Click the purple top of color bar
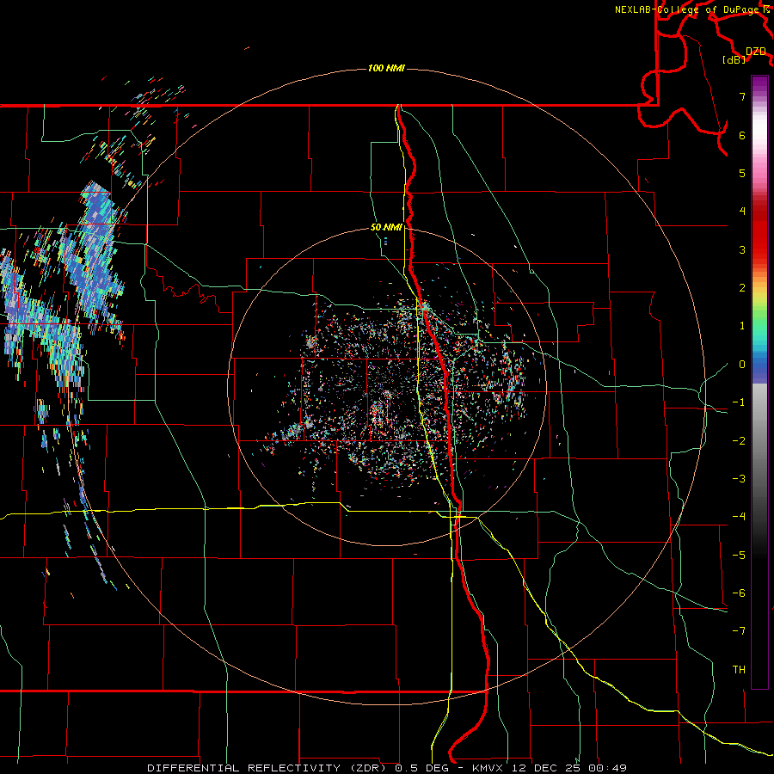Screen dimensions: 774x774 (759, 84)
